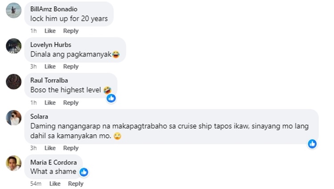Like Solara's comment

point(50,148)
